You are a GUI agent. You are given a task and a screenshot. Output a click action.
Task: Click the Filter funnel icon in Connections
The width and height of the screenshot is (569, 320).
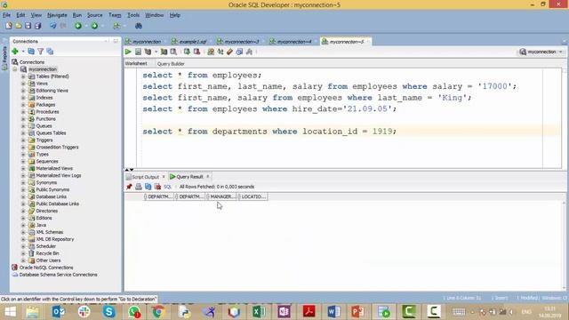click(x=41, y=52)
